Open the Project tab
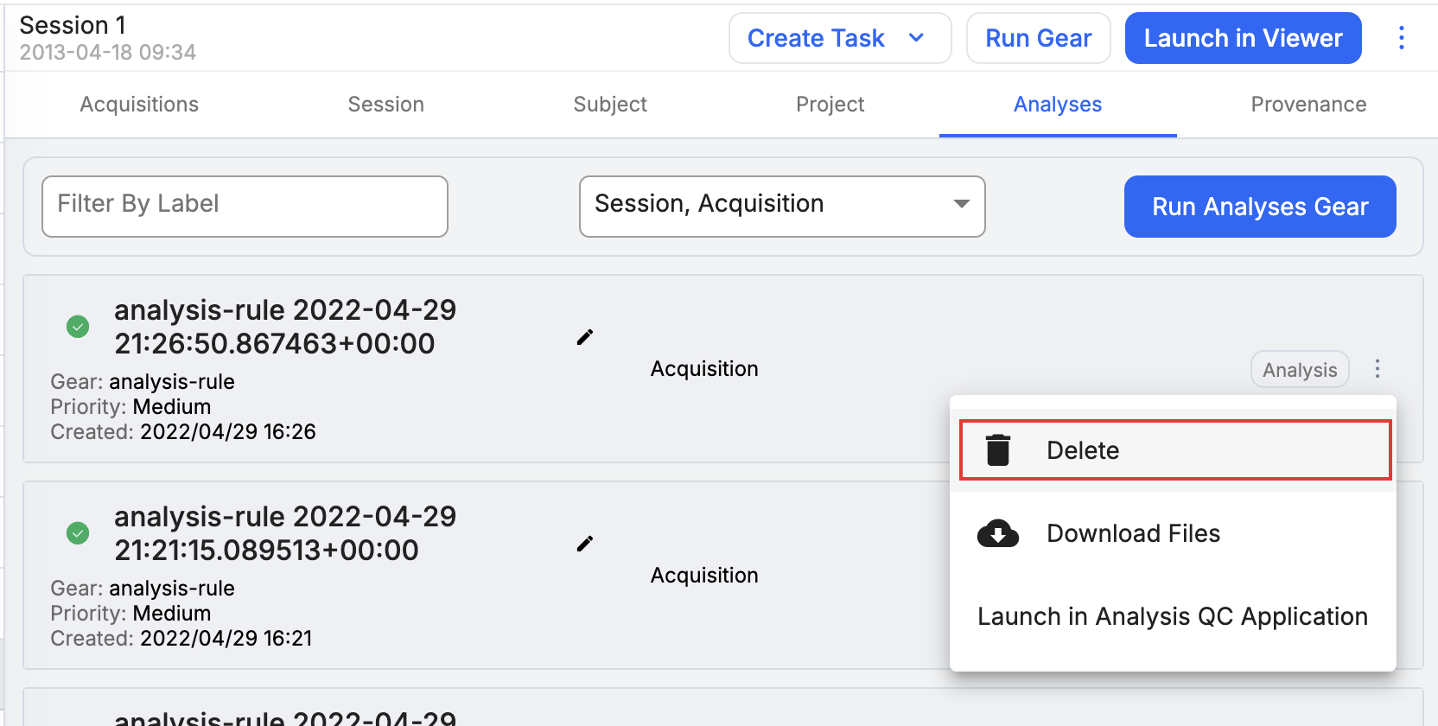Image resolution: width=1438 pixels, height=726 pixels. [x=830, y=105]
